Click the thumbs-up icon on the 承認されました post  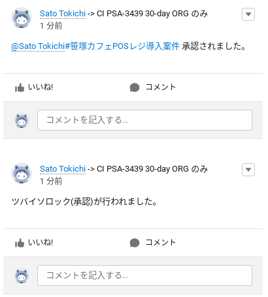pyautogui.click(x=20, y=87)
